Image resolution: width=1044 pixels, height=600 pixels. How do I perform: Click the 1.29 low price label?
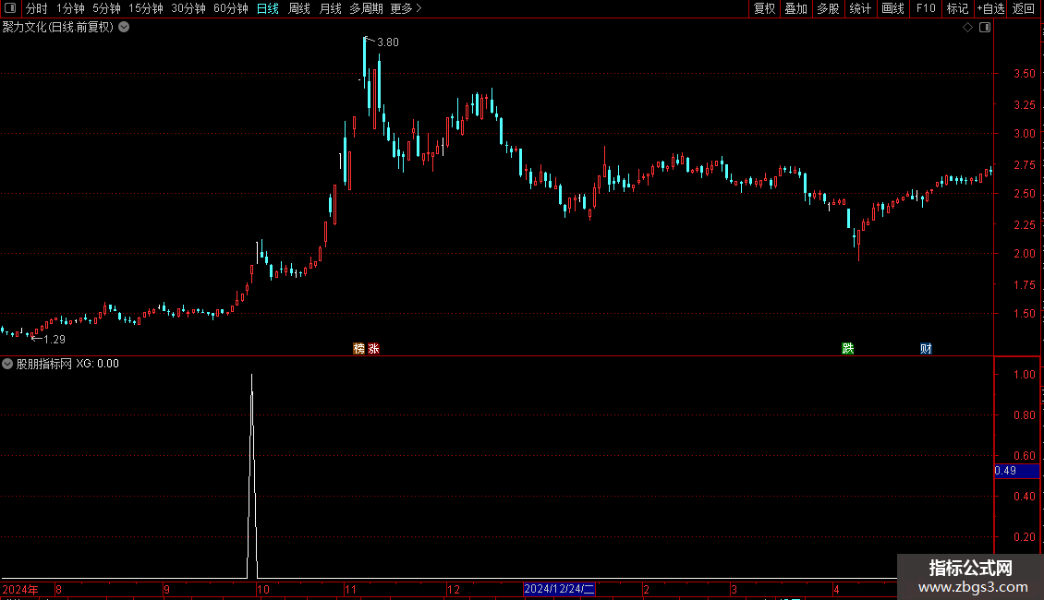pos(55,340)
